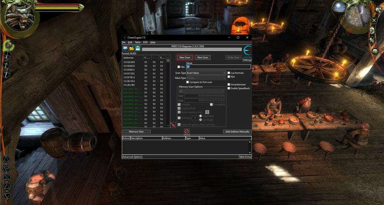
Task: Toggle Compare to first scan
Action: pyautogui.click(x=187, y=82)
